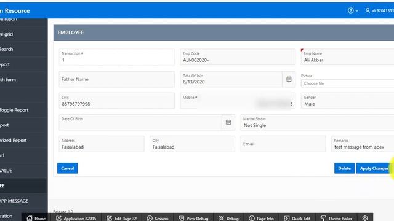This screenshot has height=221, width=394.
Task: Open the 'th form' sidebar item
Action: click(23, 79)
